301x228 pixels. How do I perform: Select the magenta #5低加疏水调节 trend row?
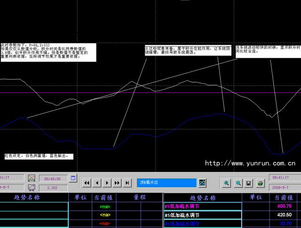tap(202, 206)
